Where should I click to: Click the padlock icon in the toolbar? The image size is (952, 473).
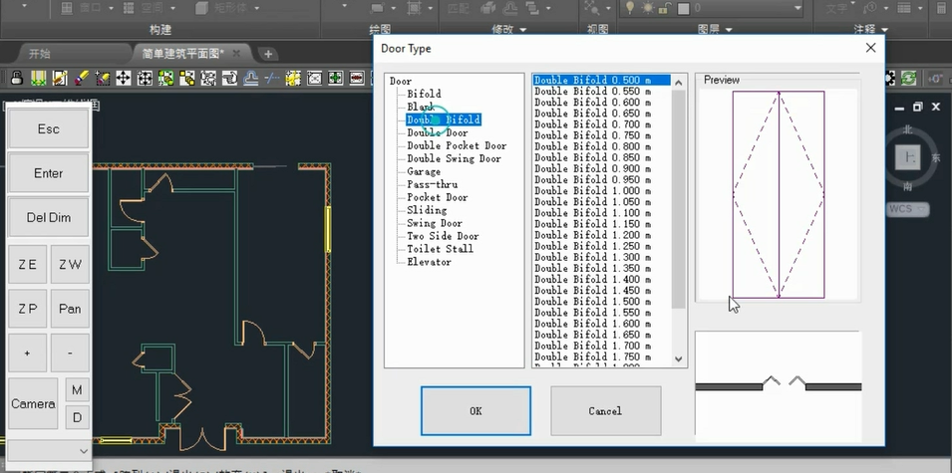[x=17, y=78]
